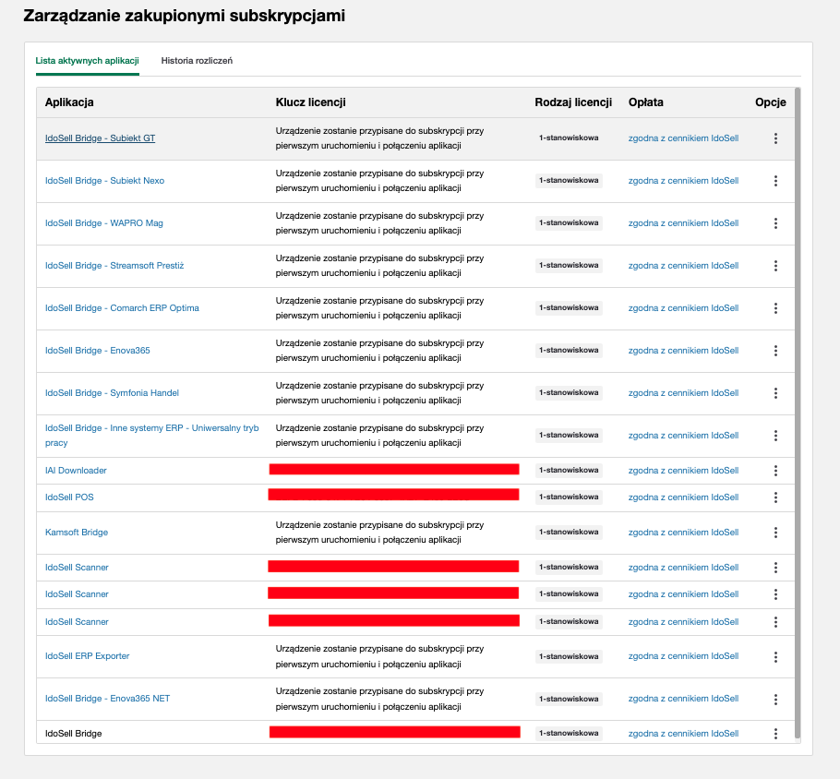The image size is (840, 779).
Task: Go to IdoSell Bridge - Comarch ERP Optima
Action: tap(122, 308)
